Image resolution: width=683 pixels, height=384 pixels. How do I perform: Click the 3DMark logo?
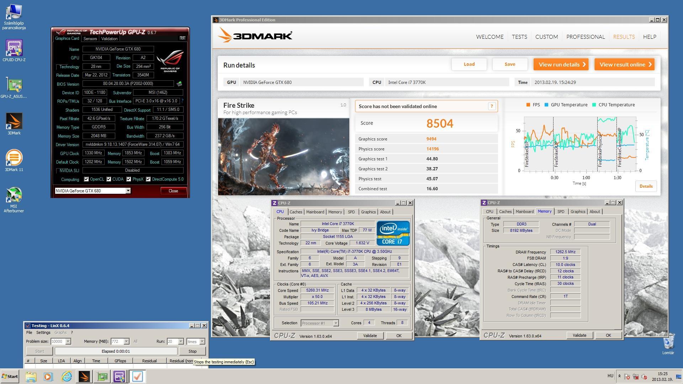(255, 36)
